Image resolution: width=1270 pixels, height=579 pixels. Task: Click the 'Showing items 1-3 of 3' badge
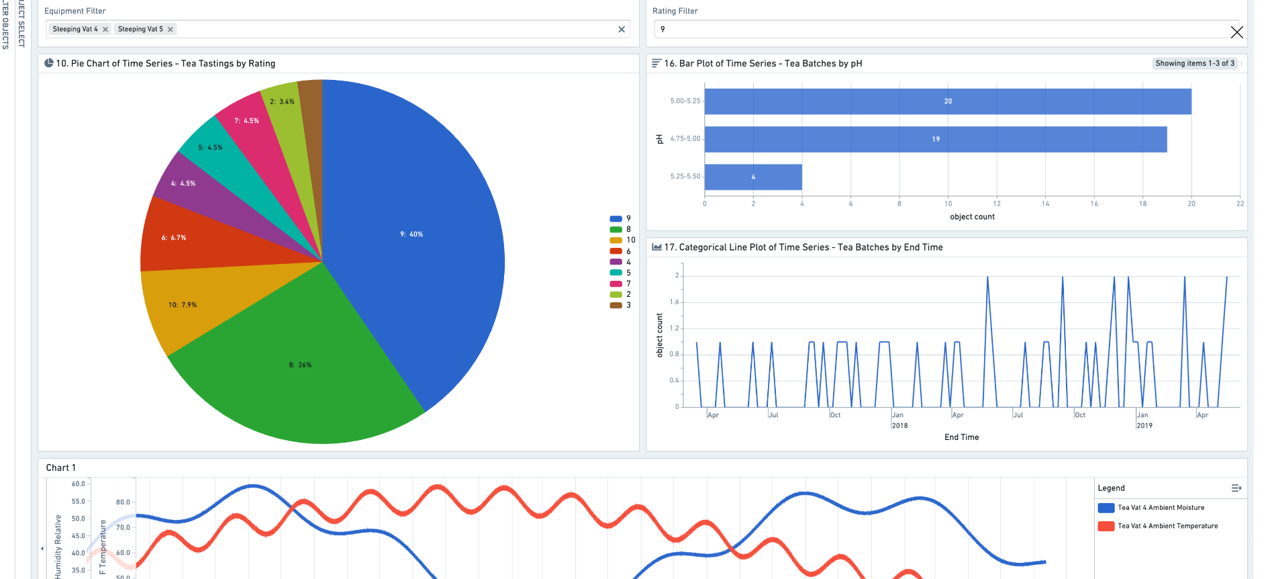(x=1194, y=63)
